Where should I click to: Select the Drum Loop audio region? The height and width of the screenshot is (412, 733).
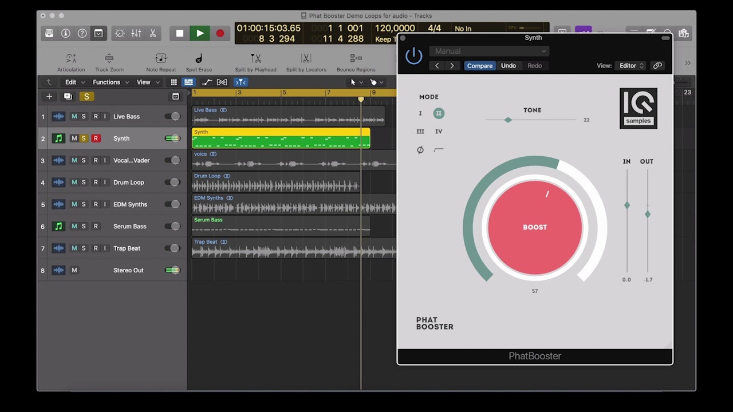[x=276, y=183]
